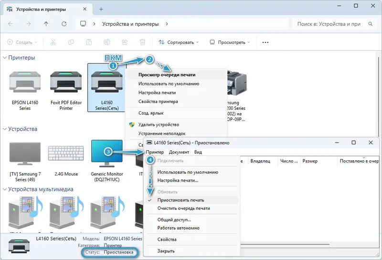
Task: Choose Работать автономно in Принтер menu
Action: point(192,228)
